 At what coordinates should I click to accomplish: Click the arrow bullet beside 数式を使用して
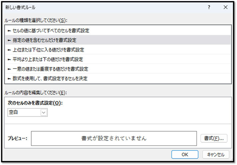9,78
